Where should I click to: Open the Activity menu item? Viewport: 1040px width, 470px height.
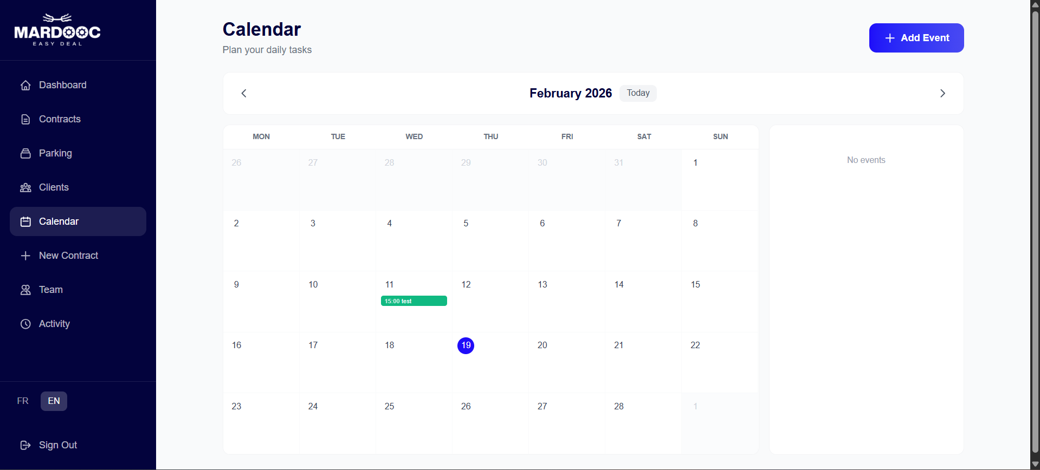point(78,324)
